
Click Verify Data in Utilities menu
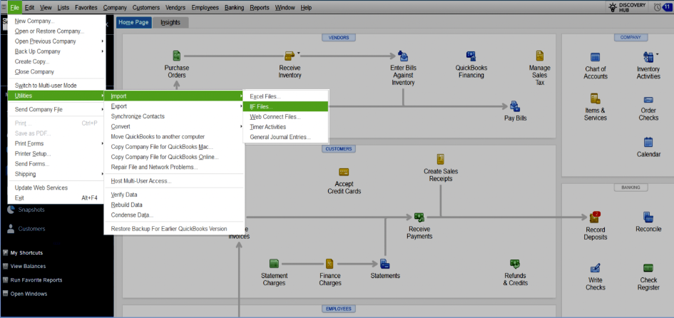click(x=124, y=195)
